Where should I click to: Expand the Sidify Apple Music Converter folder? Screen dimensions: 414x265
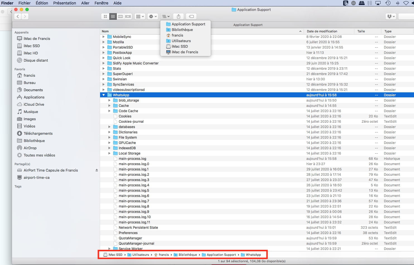pos(103,63)
